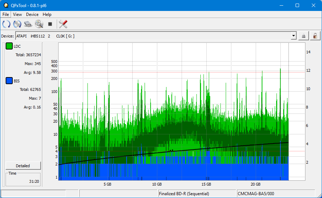This screenshot has width=322, height=198.
Task: Click the window resize grip corner
Action: pyautogui.click(x=319, y=195)
